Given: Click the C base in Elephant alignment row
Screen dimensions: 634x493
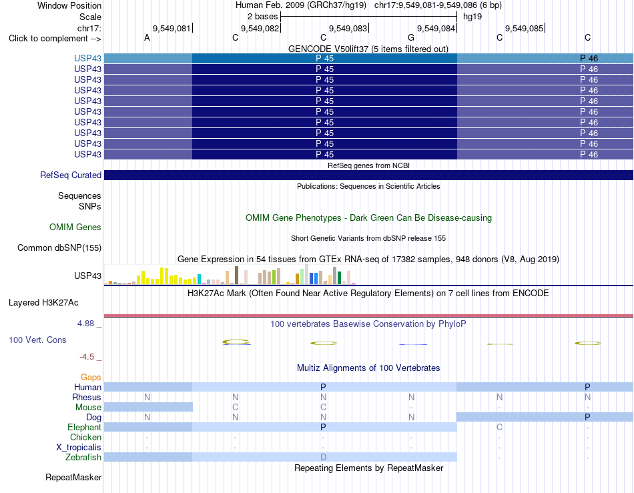Looking at the screenshot, I should point(500,427).
